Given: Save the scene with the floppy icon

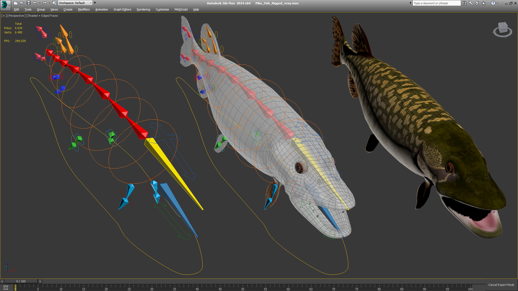Looking at the screenshot, I should point(28,3).
